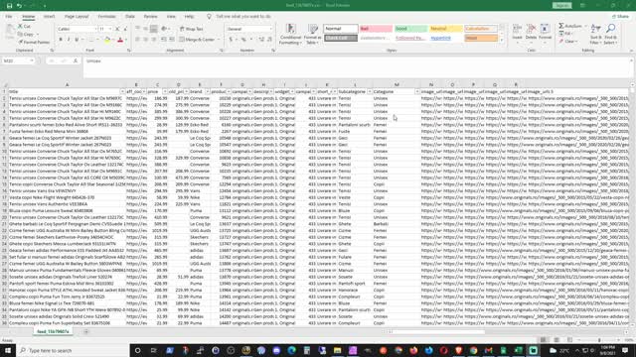The height and width of the screenshot is (357, 636).
Task: Increase decimal places
Action: point(261,40)
